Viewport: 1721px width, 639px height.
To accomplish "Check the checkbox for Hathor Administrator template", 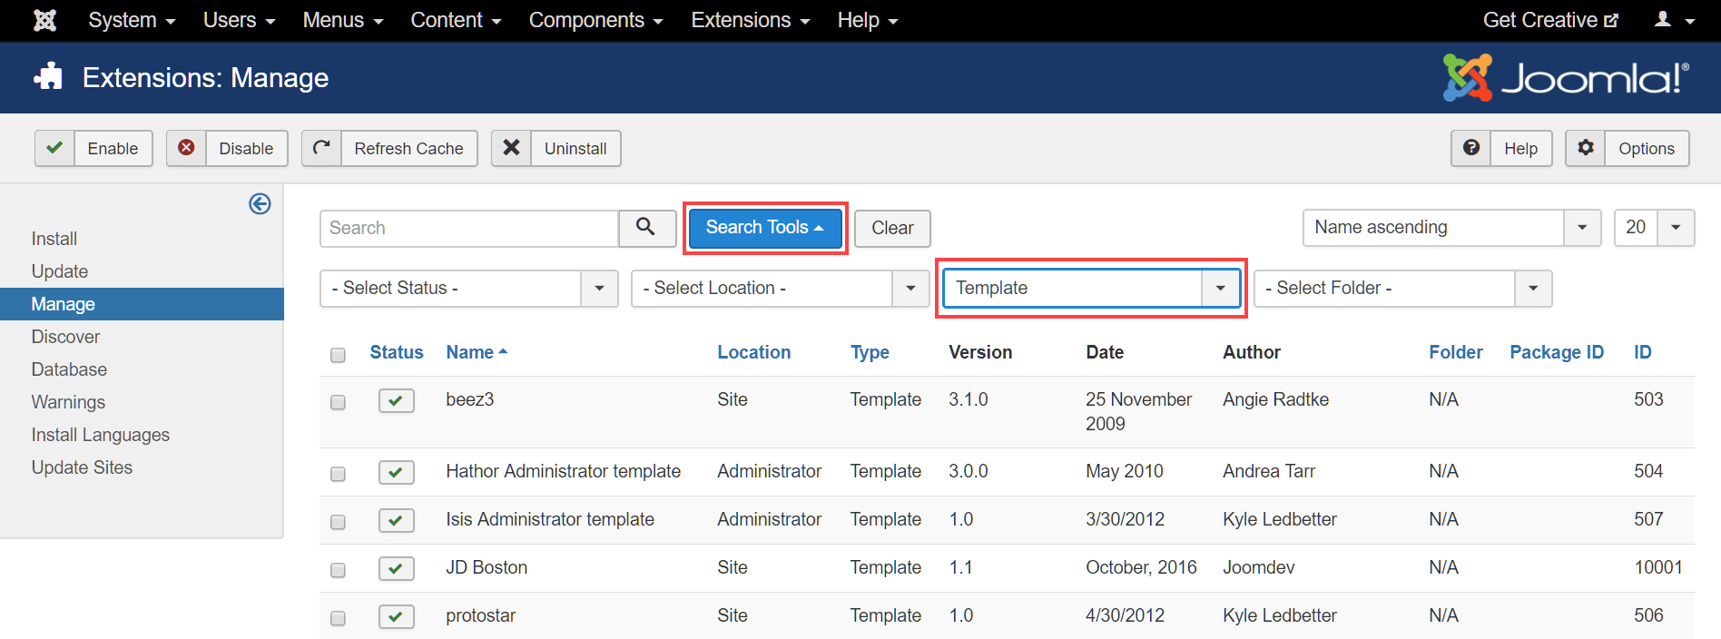I will tap(338, 474).
